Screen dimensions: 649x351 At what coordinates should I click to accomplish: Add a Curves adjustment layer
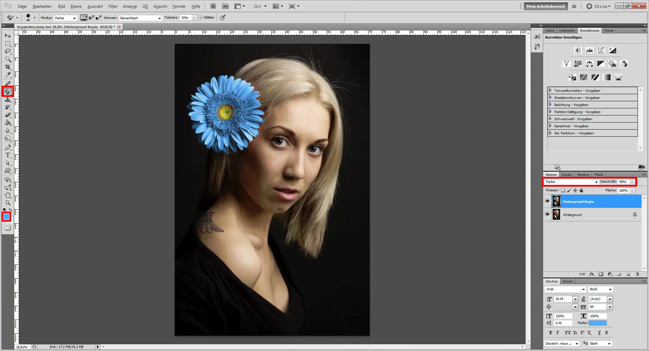coord(601,50)
